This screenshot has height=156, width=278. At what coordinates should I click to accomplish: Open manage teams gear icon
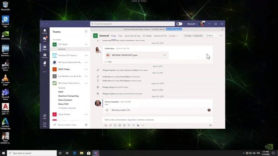86,125
